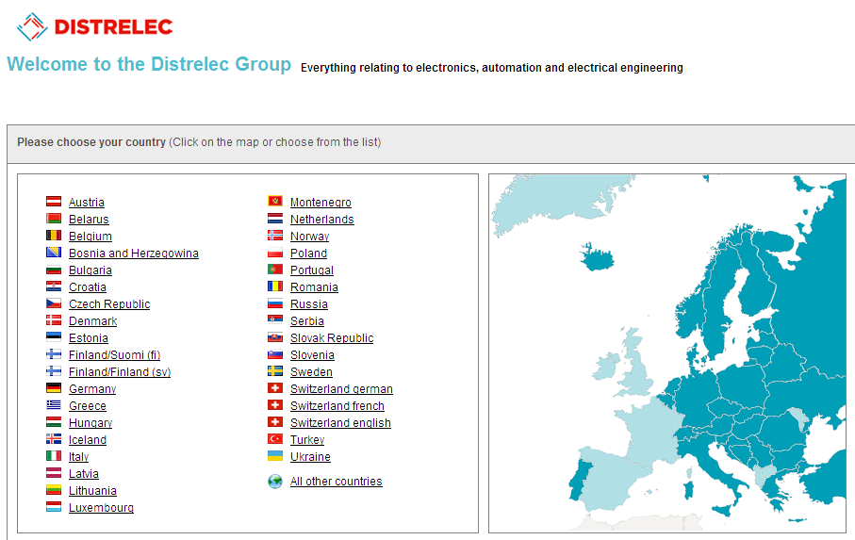Click the Hungary flag icon
The image size is (855, 540).
54,422
